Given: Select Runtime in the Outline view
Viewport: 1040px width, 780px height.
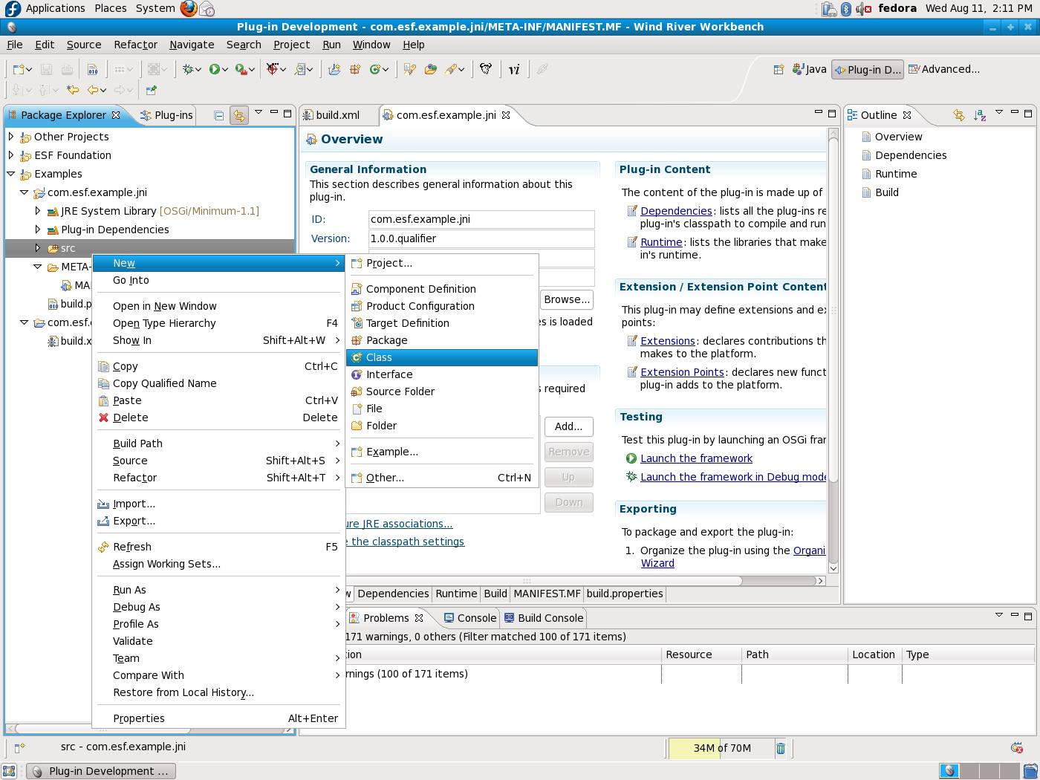Looking at the screenshot, I should point(896,174).
